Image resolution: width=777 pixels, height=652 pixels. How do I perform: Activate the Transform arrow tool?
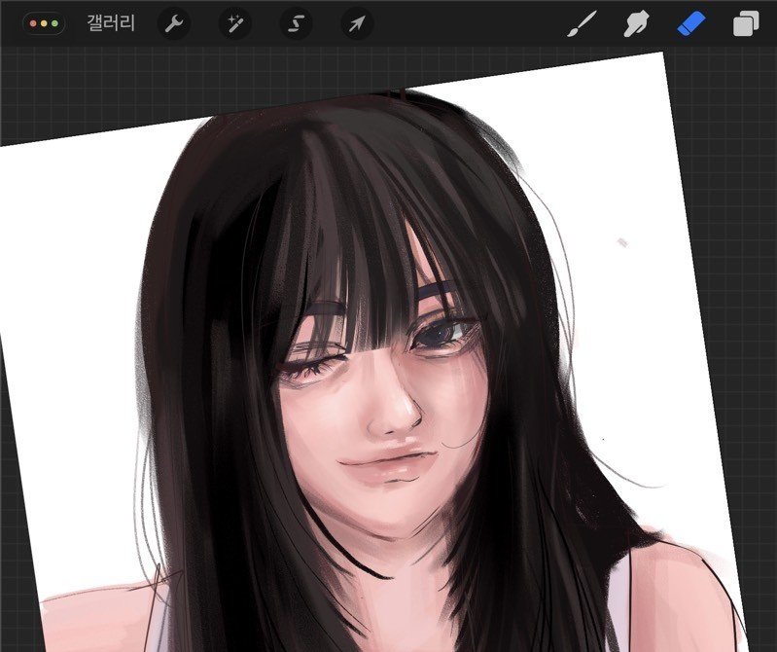(x=357, y=23)
